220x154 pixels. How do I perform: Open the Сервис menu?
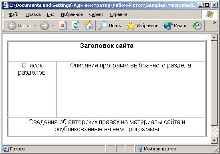pos(96,14)
